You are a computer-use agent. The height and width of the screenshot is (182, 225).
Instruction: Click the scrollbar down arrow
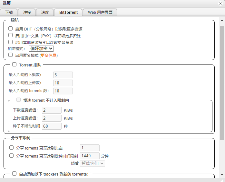tap(222, 175)
